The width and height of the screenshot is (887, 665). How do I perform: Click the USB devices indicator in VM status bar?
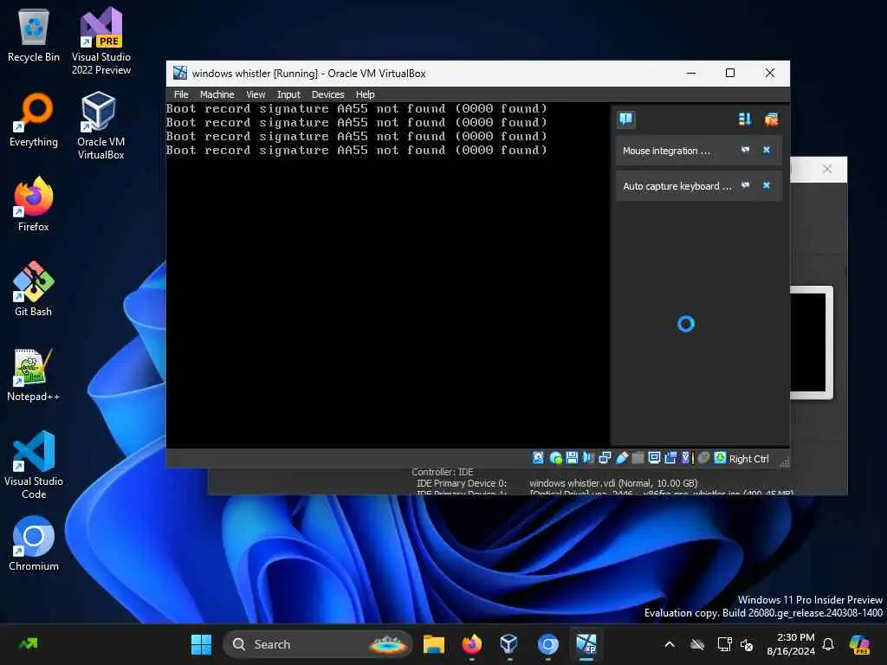coord(621,458)
